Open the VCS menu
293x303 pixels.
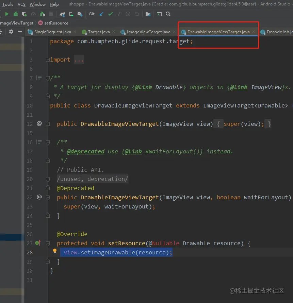21,4
